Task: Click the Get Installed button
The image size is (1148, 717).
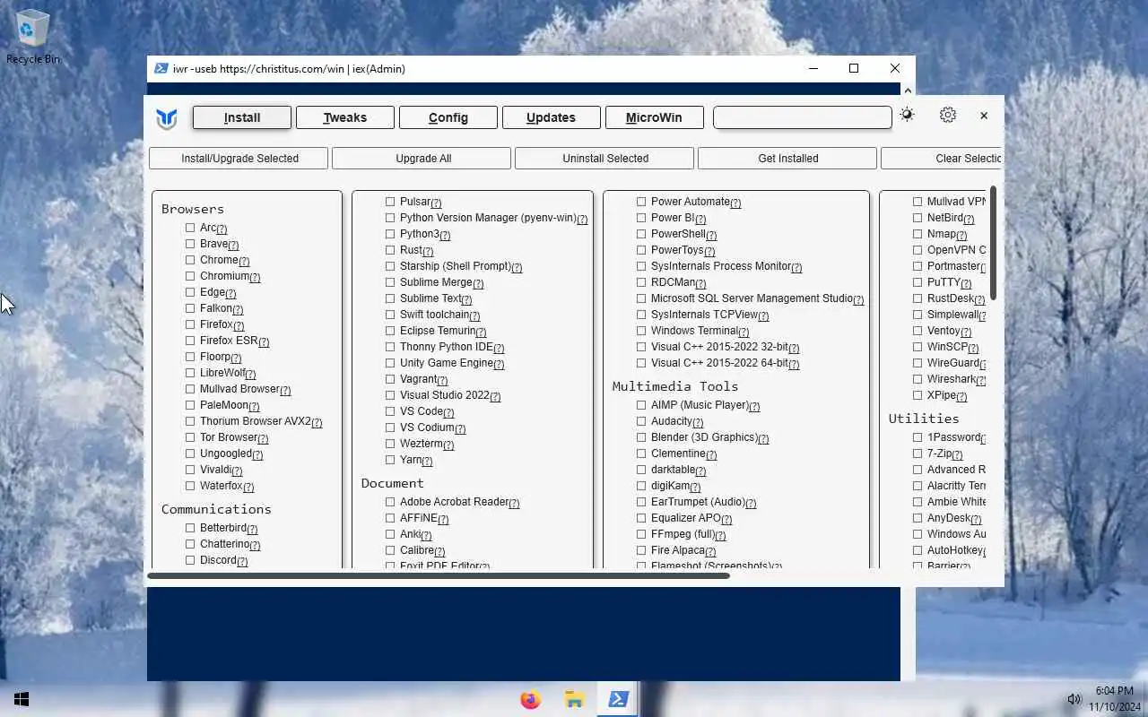Action: [x=788, y=159]
